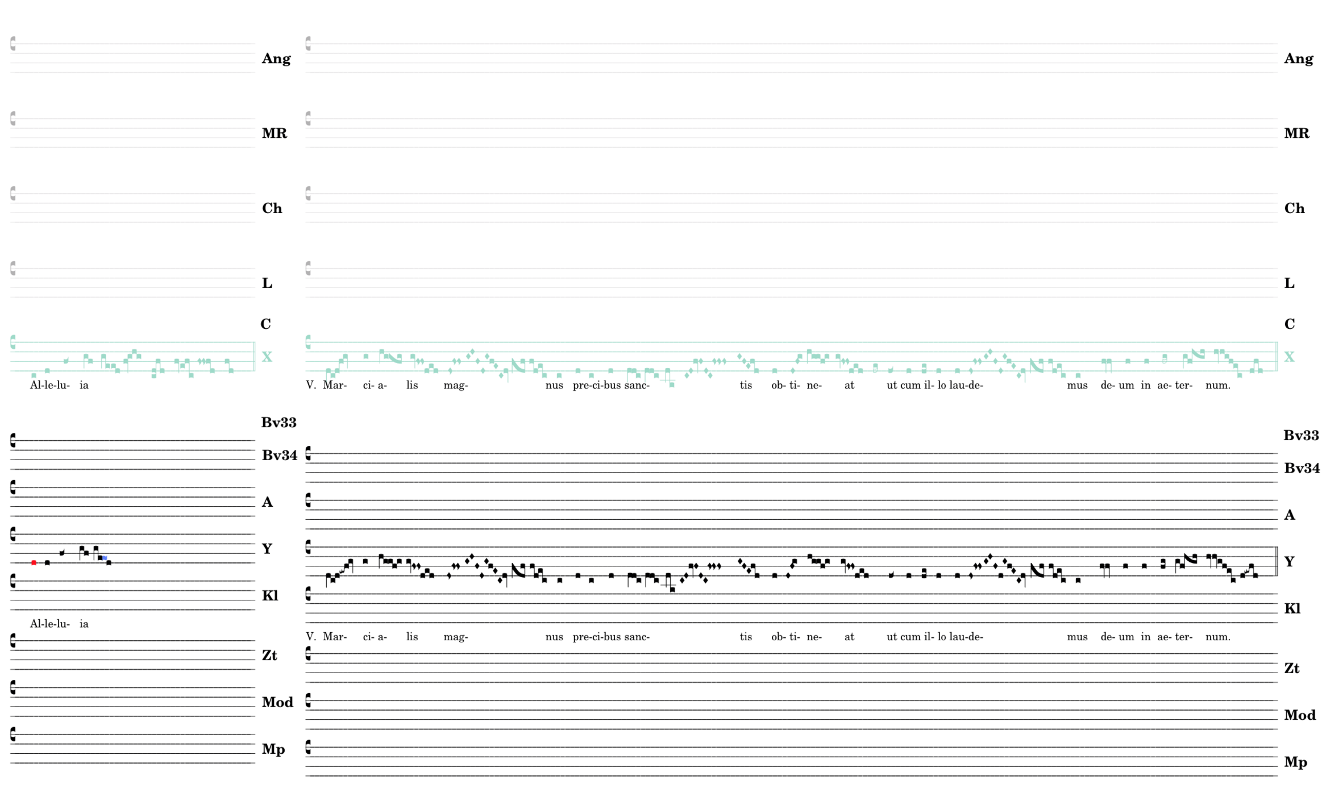Click the 'V.' verse marker under green staff
This screenshot has height=793, width=1326.
[x=310, y=385]
